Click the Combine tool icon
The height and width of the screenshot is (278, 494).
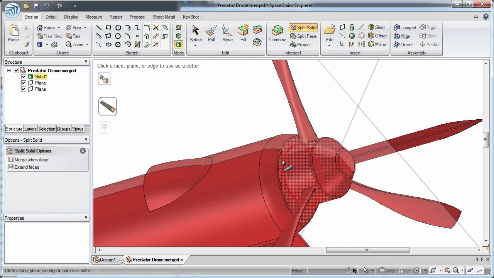coord(277,34)
